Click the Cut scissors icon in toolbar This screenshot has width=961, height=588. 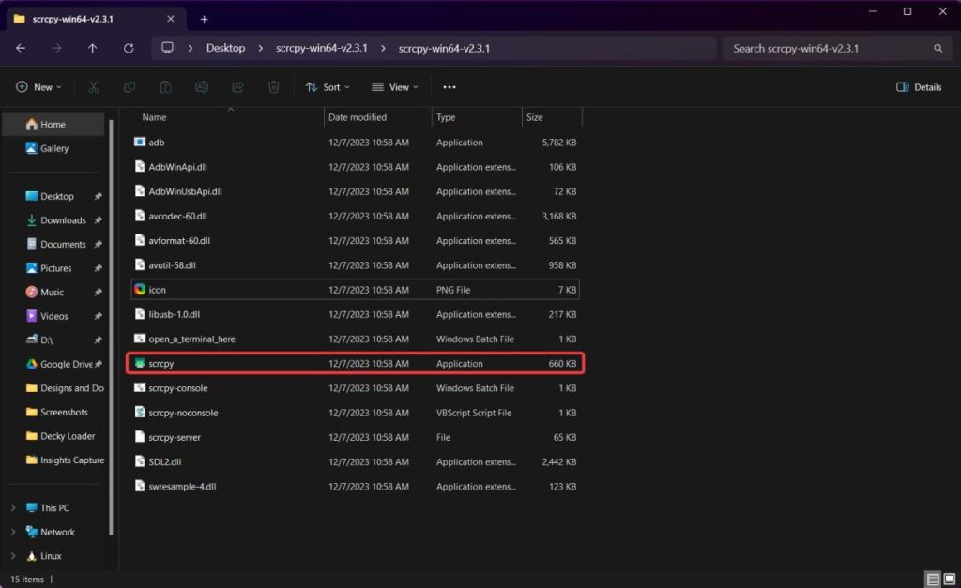(94, 87)
